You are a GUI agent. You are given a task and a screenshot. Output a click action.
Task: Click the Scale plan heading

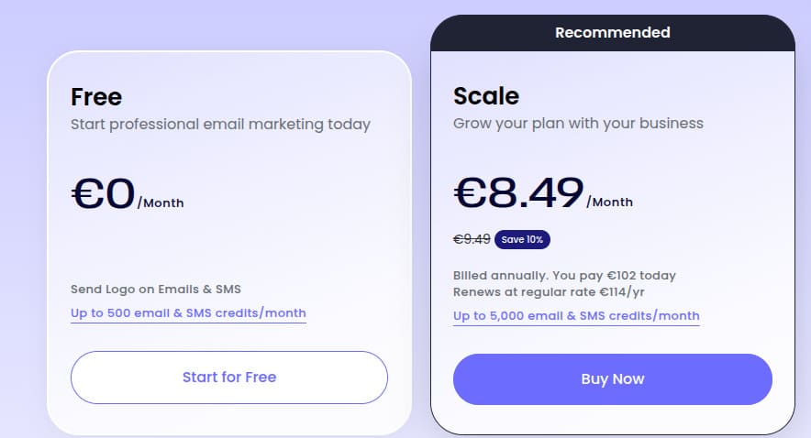pyautogui.click(x=486, y=96)
